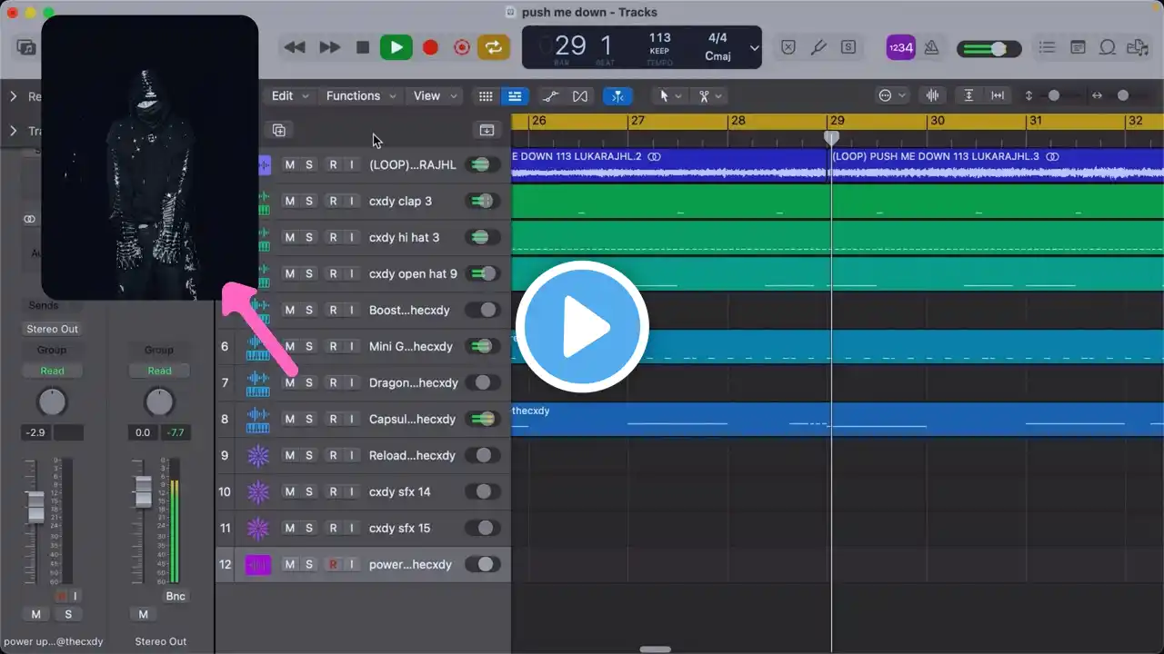This screenshot has height=654, width=1164.
Task: Click the vertical zoom slider
Action: point(1060,95)
